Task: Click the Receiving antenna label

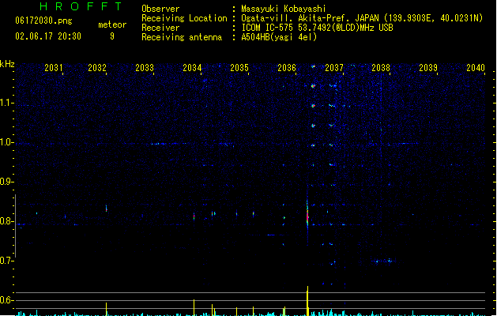Action: click(x=182, y=37)
